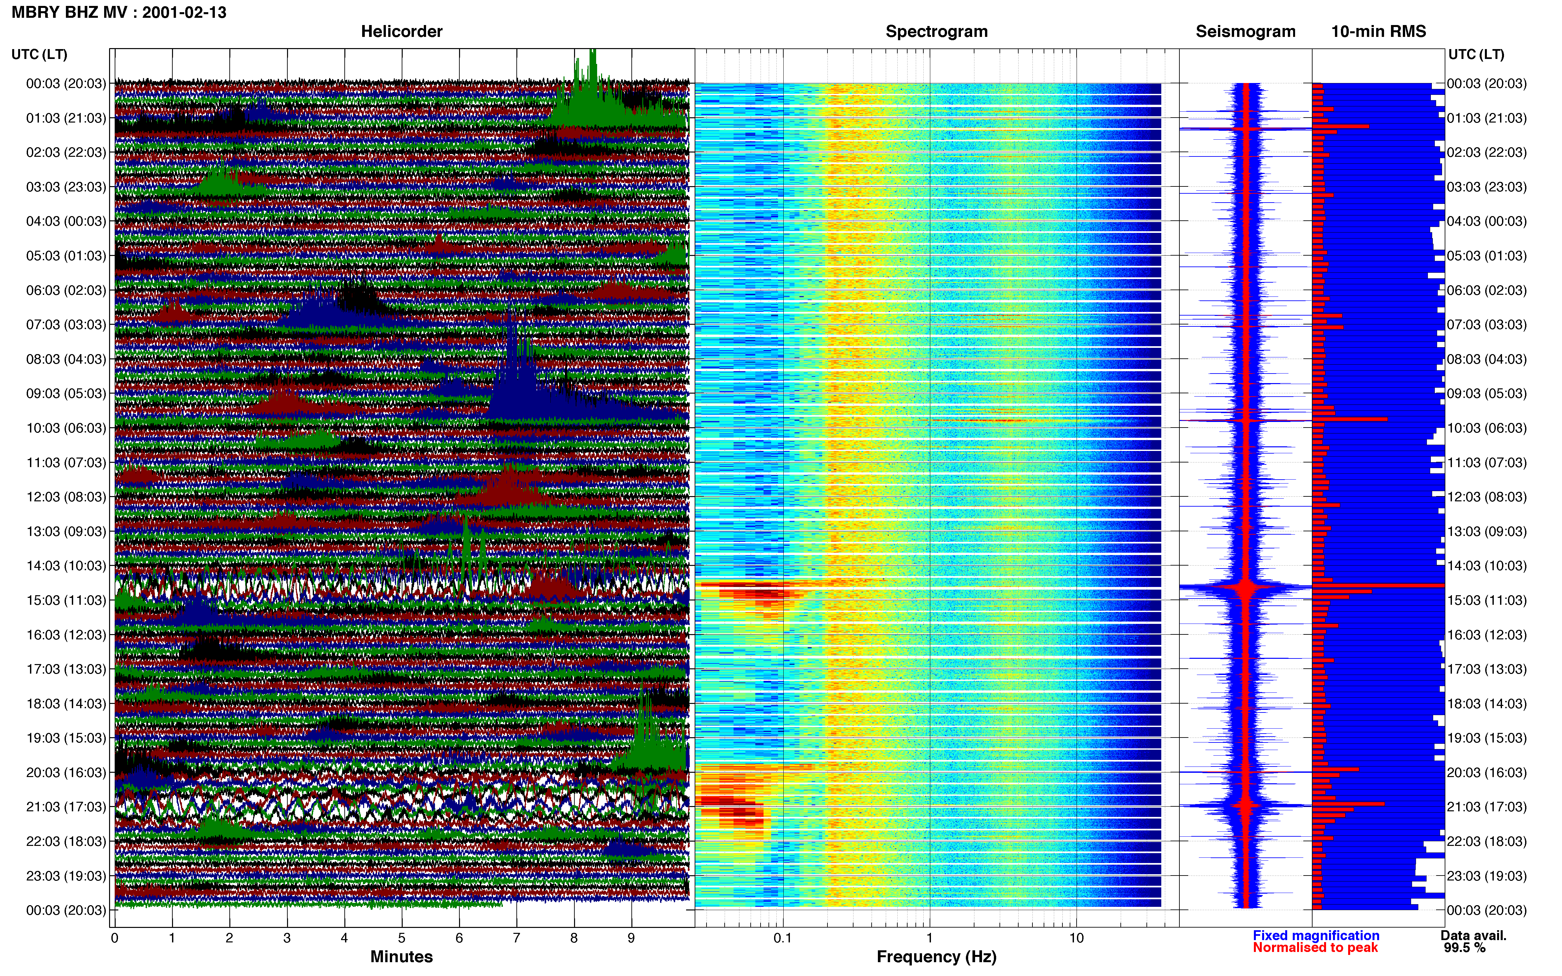
Task: Click the longest red RMS bar near 14:43
Action: click(x=1378, y=585)
